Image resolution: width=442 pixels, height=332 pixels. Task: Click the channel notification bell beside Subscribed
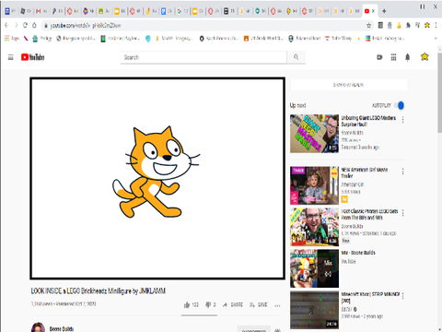point(277,330)
